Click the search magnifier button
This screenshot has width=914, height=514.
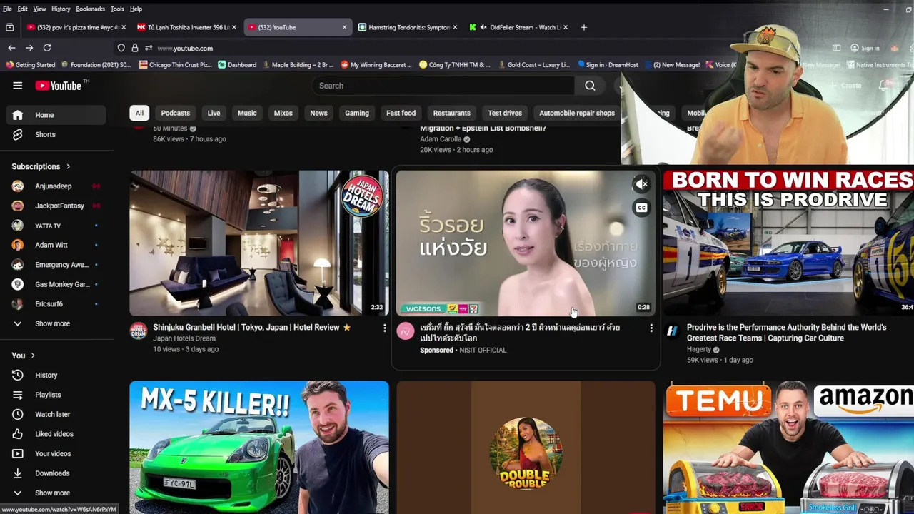[590, 86]
